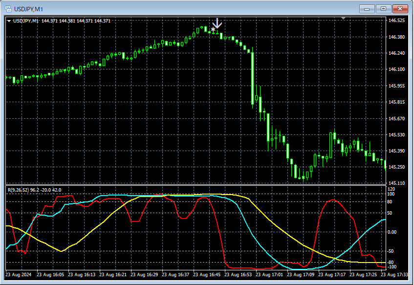Click the 145.670 price scale label

[x=396, y=119]
